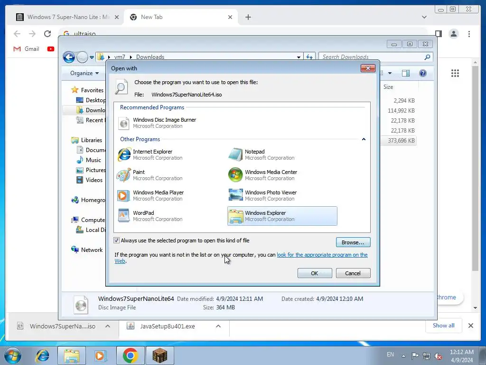Select the 114,992 KB file row

click(x=401, y=110)
